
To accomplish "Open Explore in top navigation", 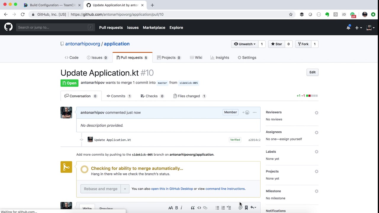I will tap(176, 28).
